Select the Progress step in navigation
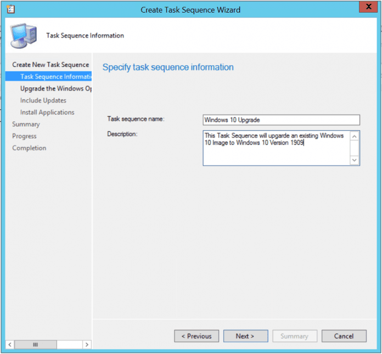Viewport: 382px width, 354px height. coord(24,136)
